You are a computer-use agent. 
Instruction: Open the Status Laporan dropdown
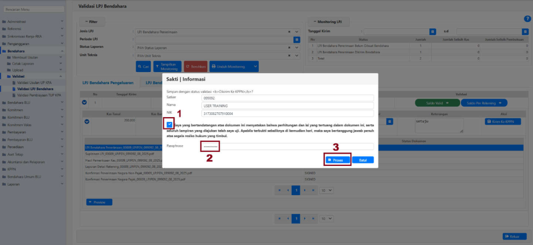click(x=297, y=48)
